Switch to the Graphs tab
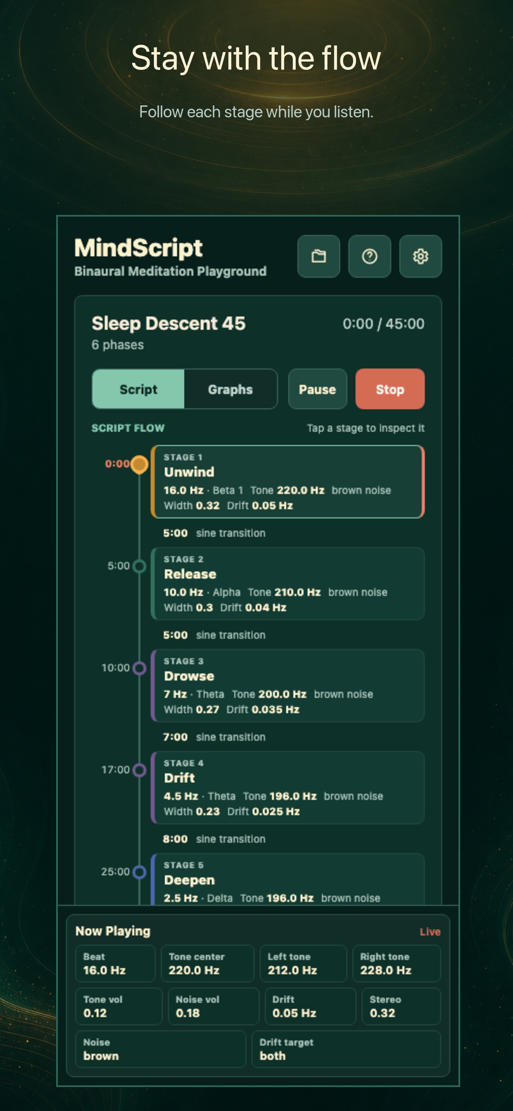 click(x=230, y=389)
